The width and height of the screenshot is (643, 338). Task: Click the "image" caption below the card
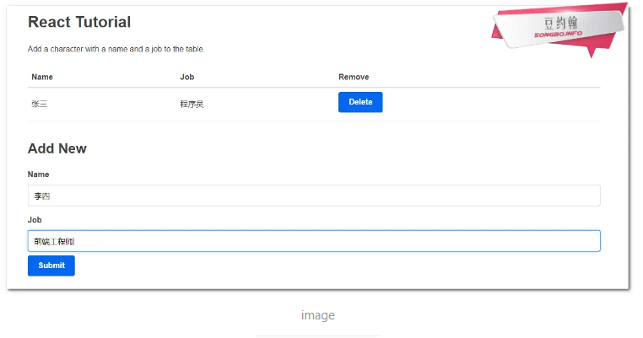(x=318, y=315)
